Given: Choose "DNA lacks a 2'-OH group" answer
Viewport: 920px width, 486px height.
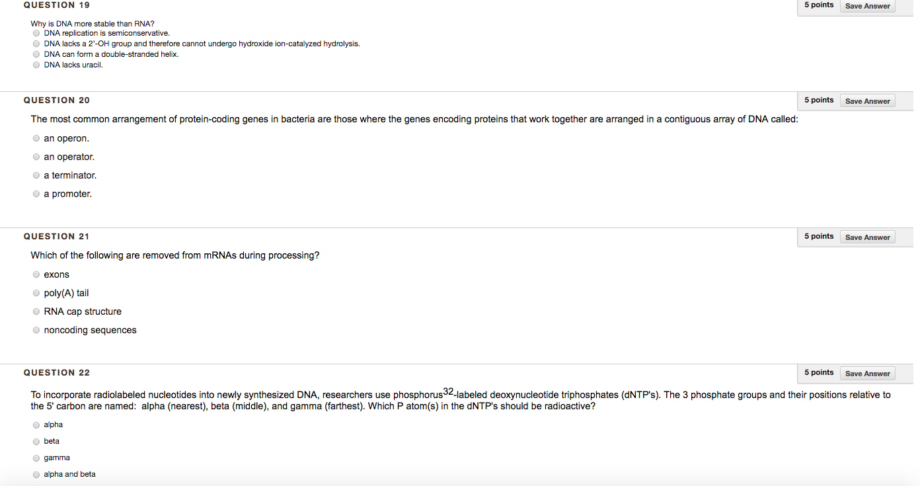Looking at the screenshot, I should click(x=36, y=44).
